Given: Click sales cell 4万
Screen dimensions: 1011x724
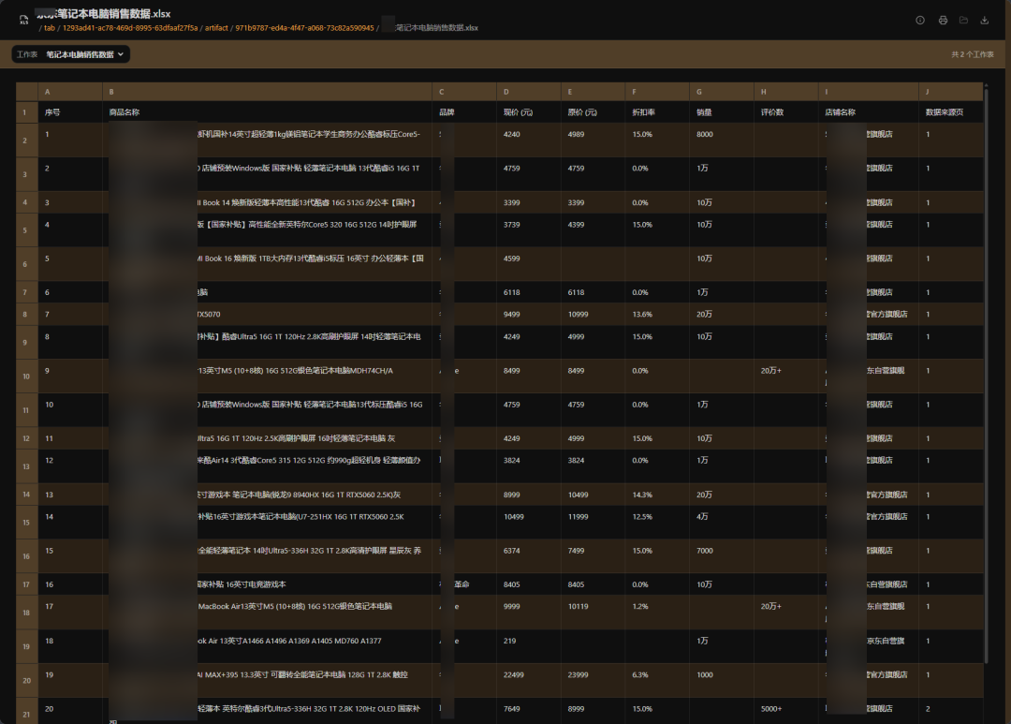Looking at the screenshot, I should (x=722, y=522).
